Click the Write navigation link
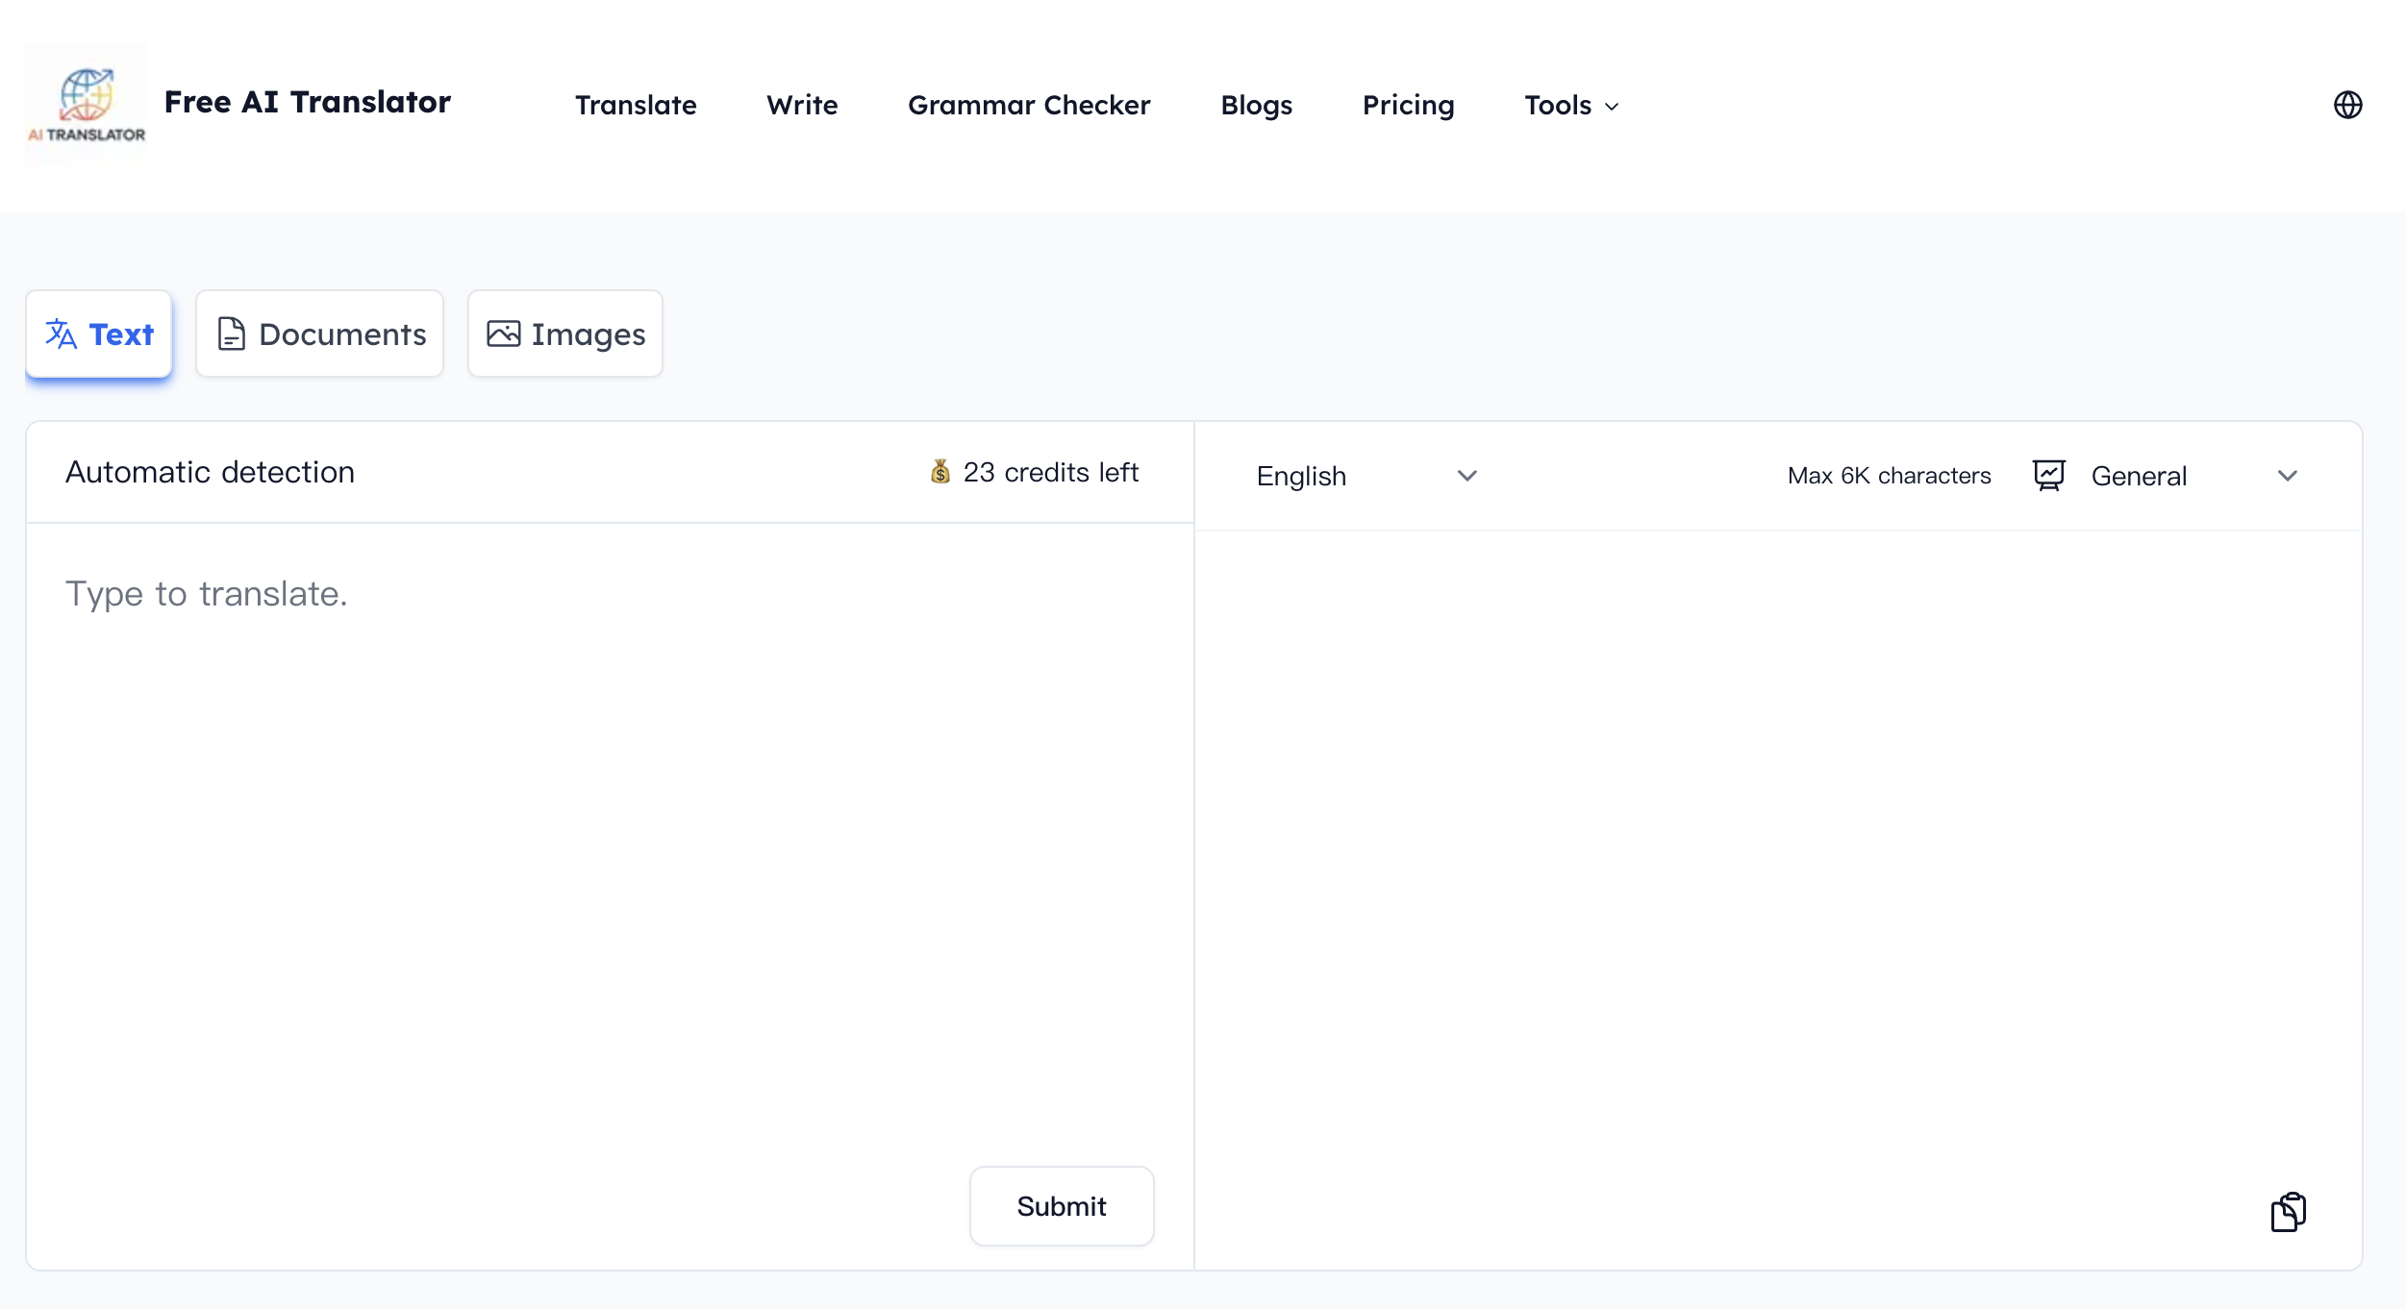The height and width of the screenshot is (1309, 2406). 801,105
